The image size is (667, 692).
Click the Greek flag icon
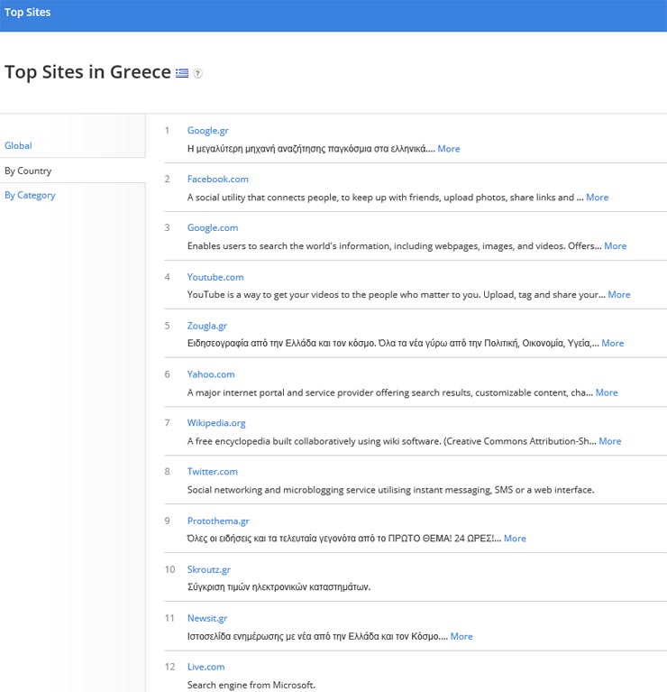[x=182, y=73]
